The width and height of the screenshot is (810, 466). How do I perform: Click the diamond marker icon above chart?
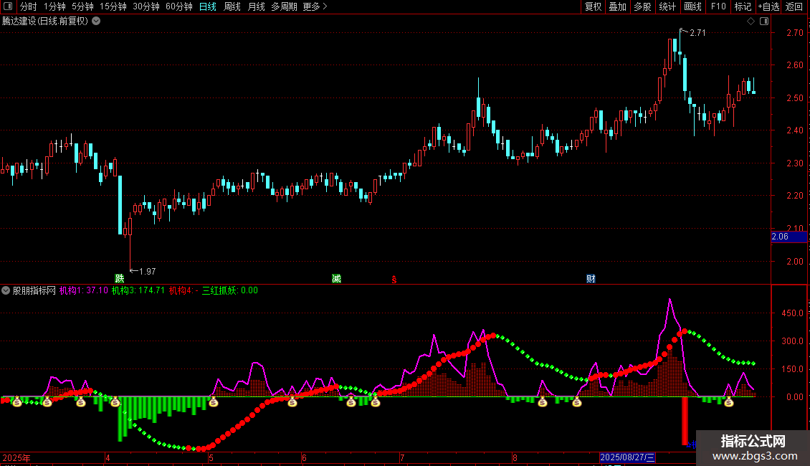click(751, 22)
